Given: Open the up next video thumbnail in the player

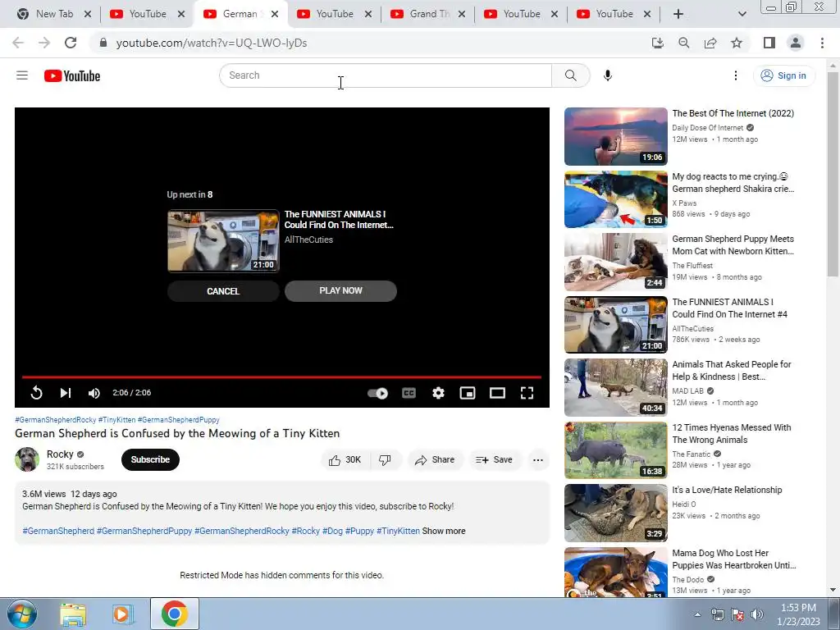Looking at the screenshot, I should (223, 240).
